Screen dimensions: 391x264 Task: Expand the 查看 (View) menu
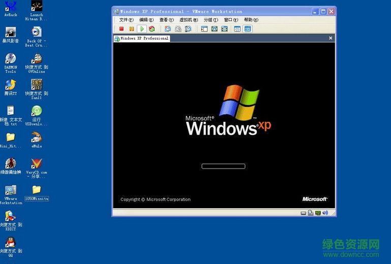166,20
